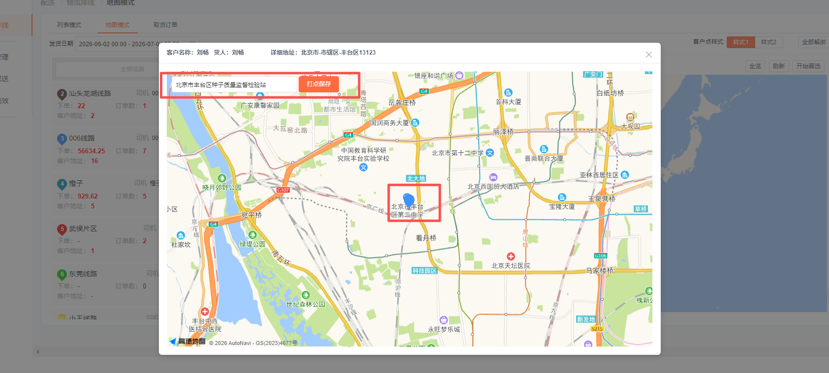
Task: Switch to 列表模式 tab
Action: 69,25
